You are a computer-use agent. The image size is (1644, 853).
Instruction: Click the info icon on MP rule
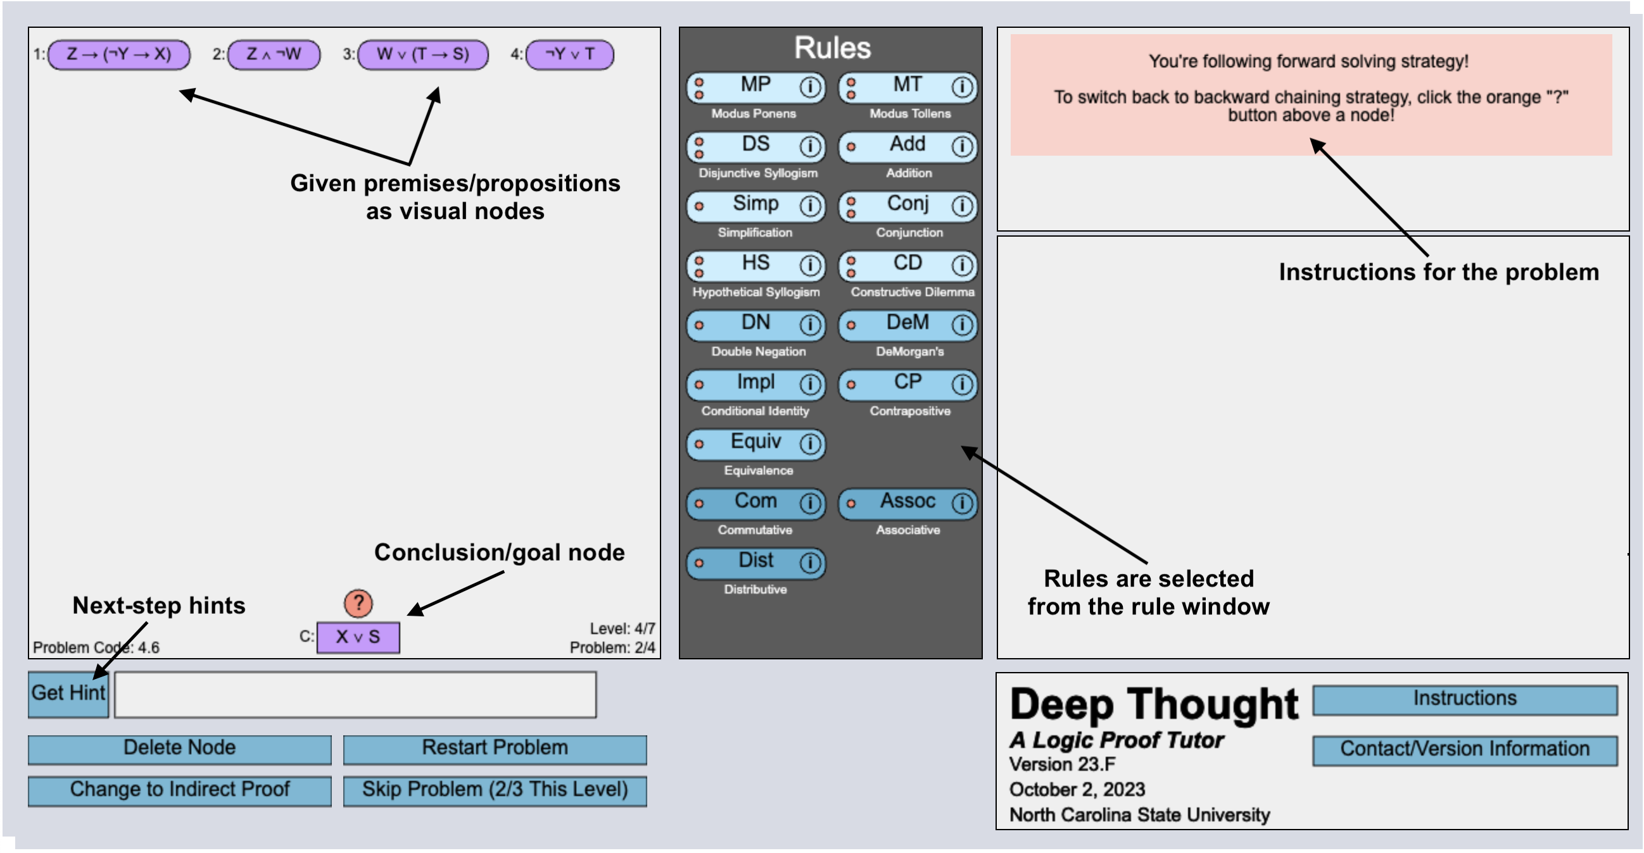tap(810, 87)
